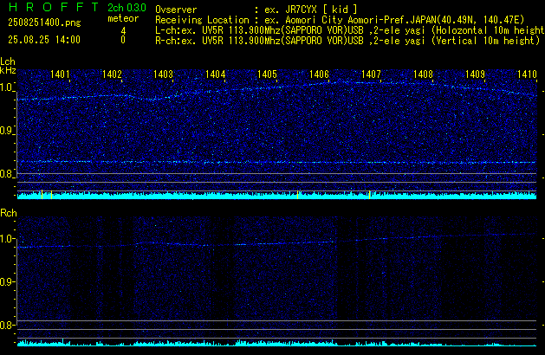Click the timestamp 25.08.25 14:00
Viewport: 545px width, 355px height.
pyautogui.click(x=44, y=40)
